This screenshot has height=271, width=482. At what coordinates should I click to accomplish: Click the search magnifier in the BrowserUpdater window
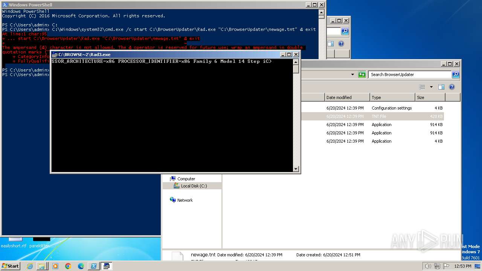tap(455, 75)
